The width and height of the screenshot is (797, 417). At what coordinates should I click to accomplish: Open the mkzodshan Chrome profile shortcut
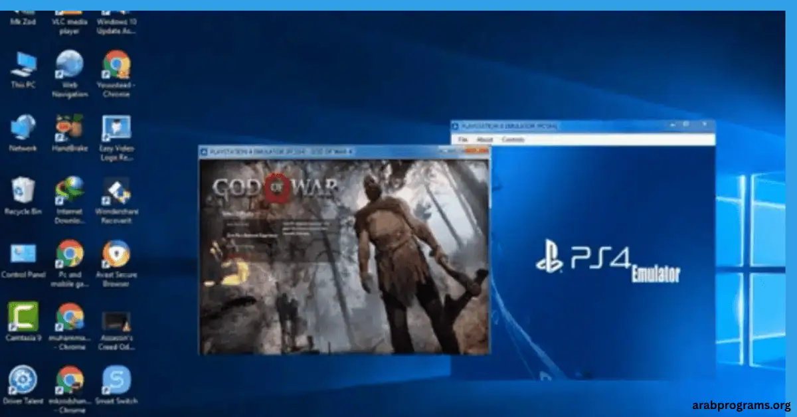70,390
